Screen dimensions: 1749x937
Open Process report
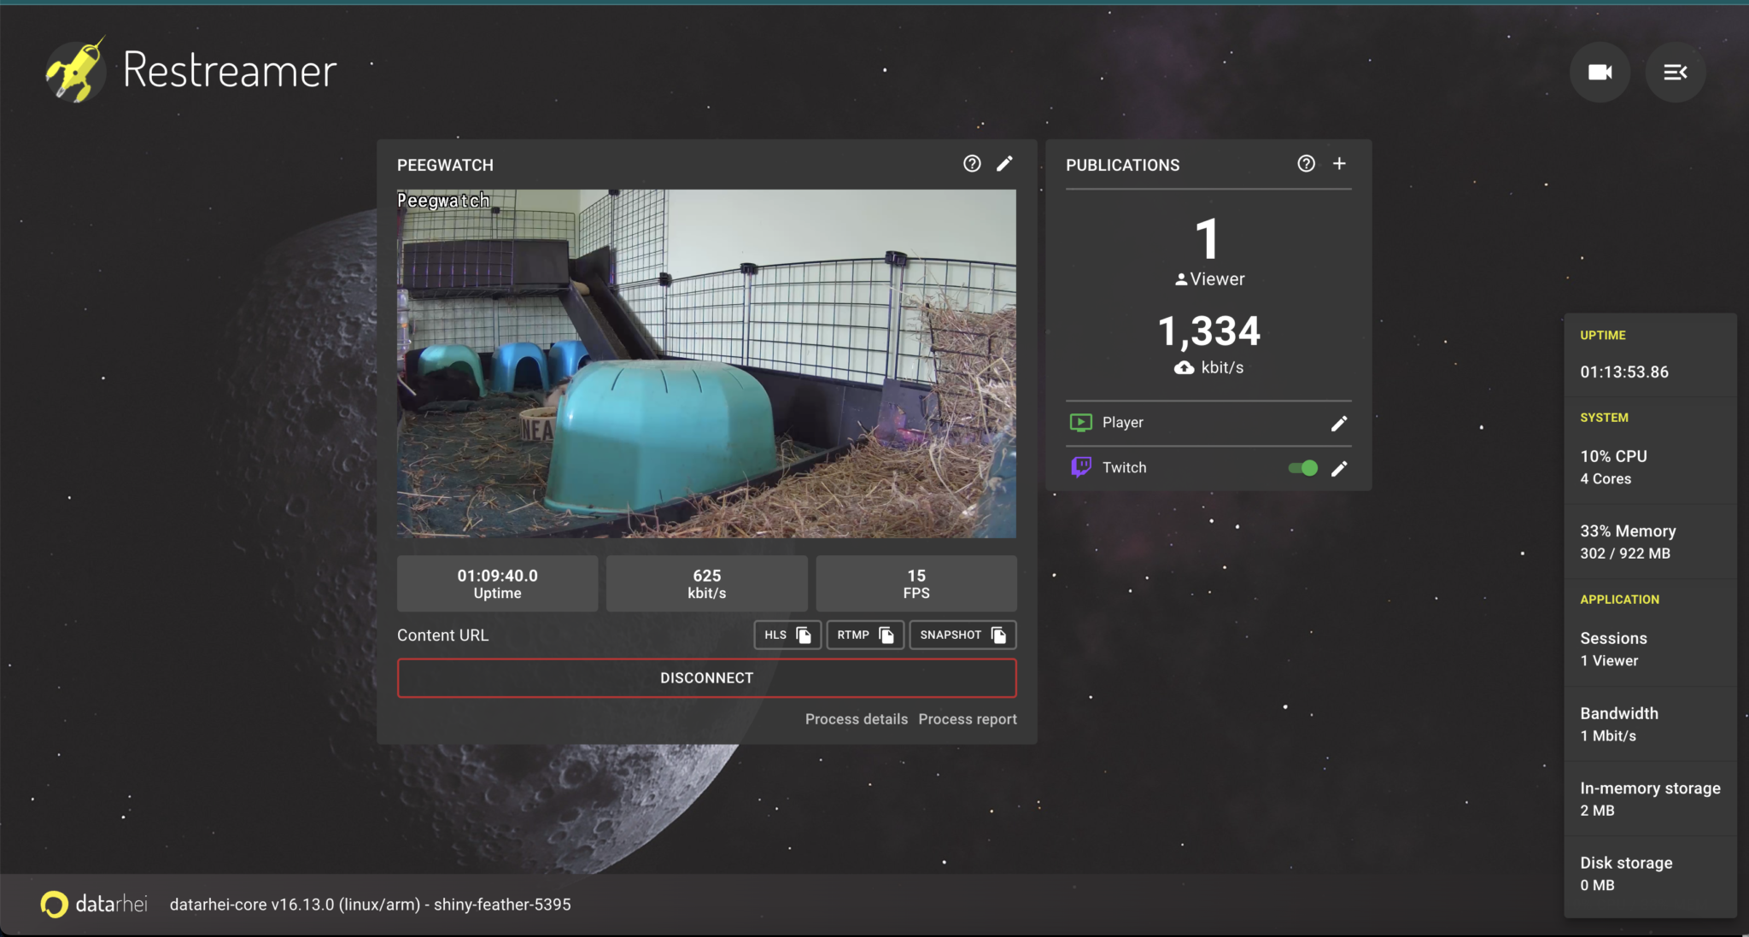[x=966, y=718]
